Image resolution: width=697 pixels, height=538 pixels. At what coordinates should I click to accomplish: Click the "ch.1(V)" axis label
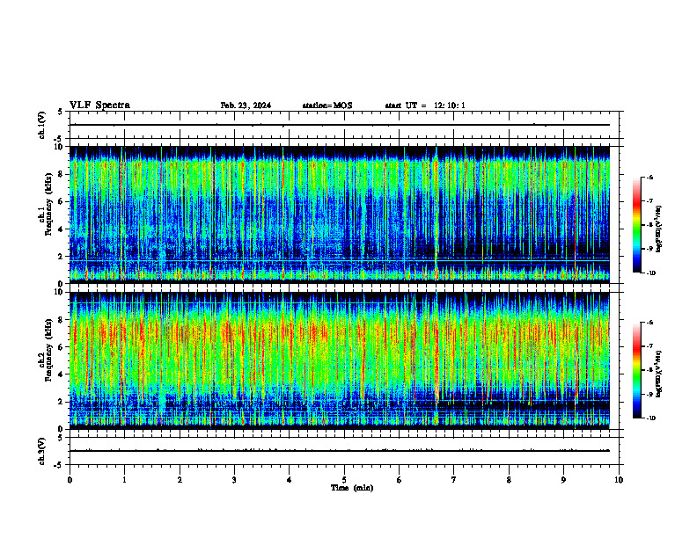(x=42, y=125)
